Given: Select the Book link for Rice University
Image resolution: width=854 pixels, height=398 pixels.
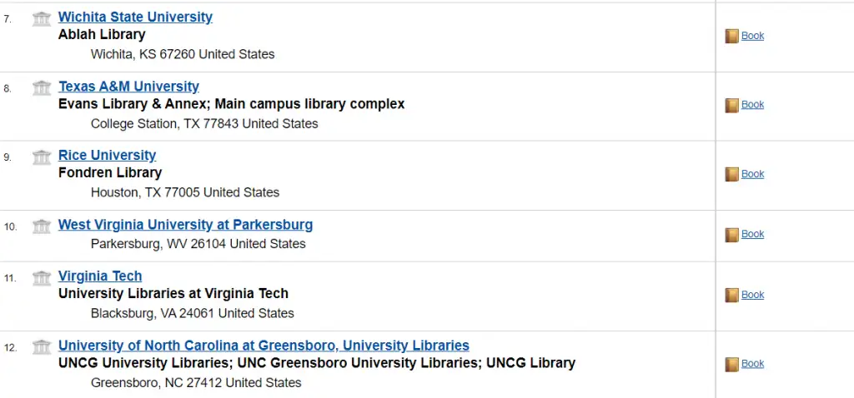Looking at the screenshot, I should pyautogui.click(x=752, y=174).
